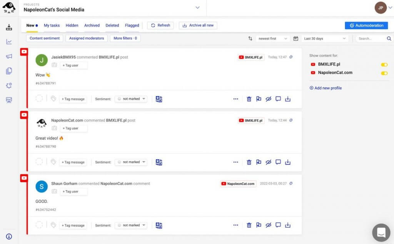
Task: Click the sort order arrows icon
Action: pyautogui.click(x=250, y=38)
